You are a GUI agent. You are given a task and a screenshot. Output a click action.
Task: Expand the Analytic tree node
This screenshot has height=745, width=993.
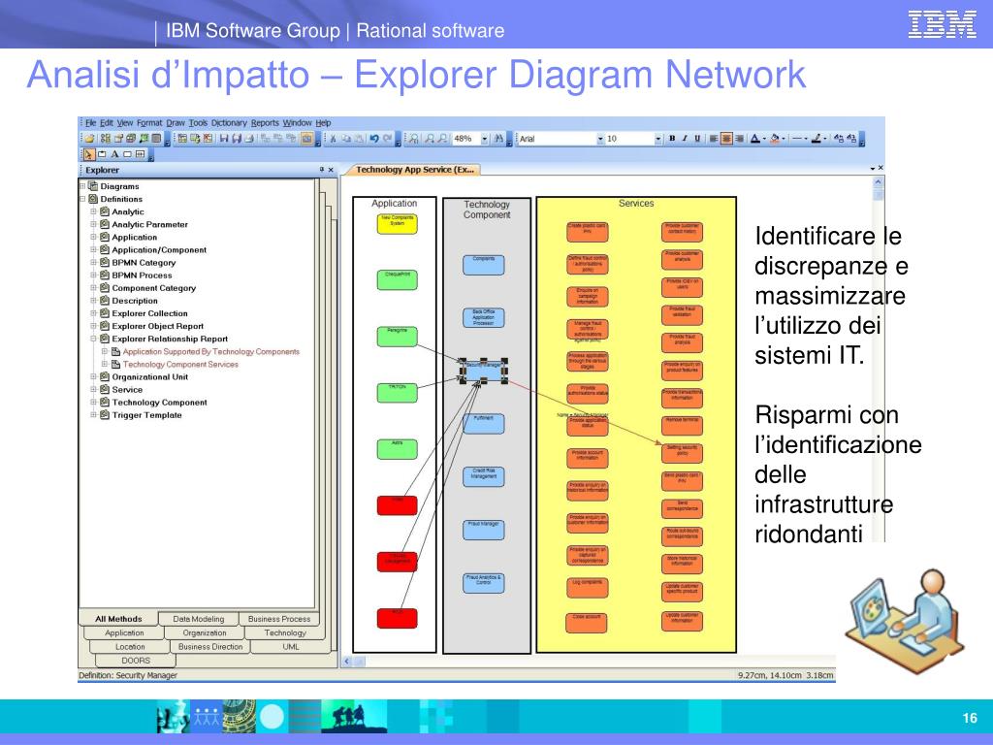click(93, 211)
